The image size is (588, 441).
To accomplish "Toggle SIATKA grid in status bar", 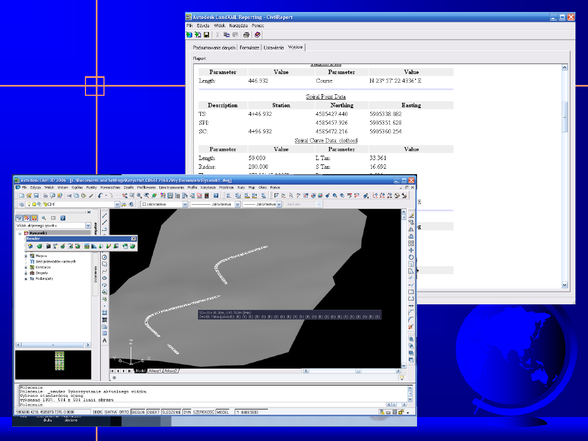I will click(111, 412).
